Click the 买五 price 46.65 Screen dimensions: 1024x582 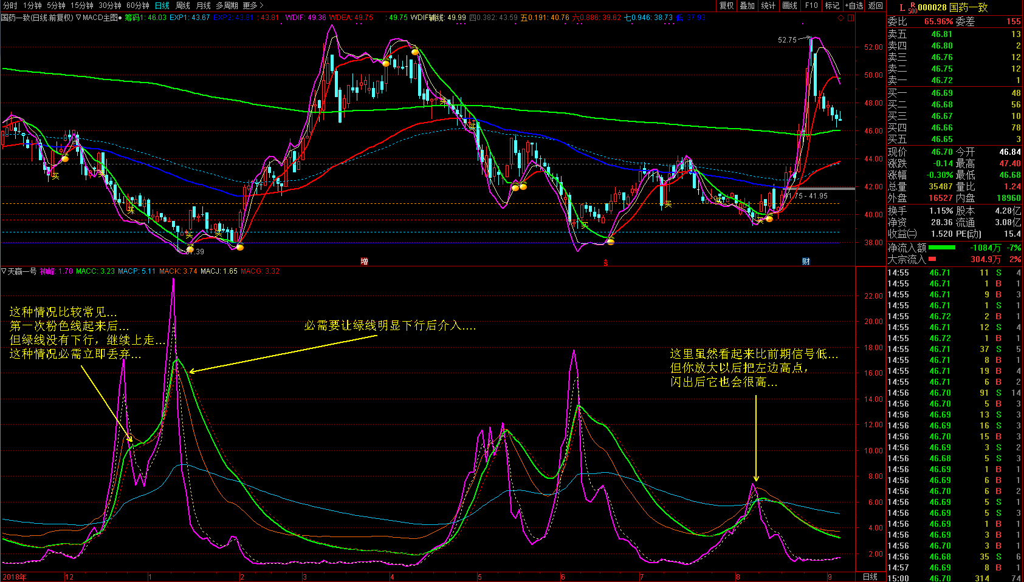[941, 139]
